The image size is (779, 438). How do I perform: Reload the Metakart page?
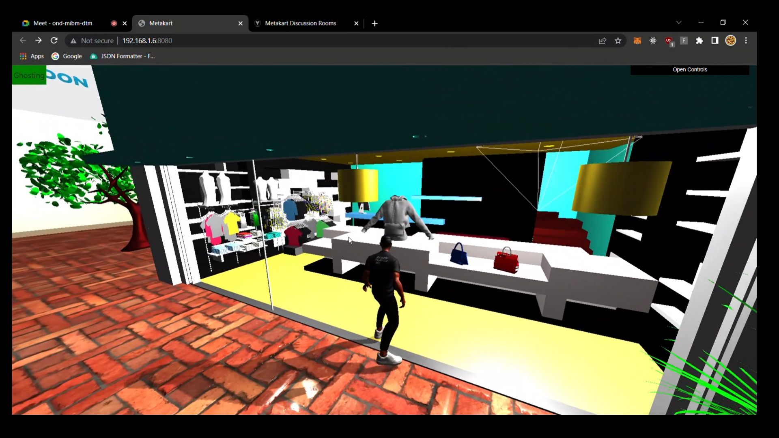pos(54,41)
